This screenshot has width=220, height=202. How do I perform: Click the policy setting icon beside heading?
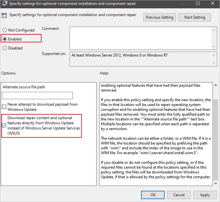(4, 15)
